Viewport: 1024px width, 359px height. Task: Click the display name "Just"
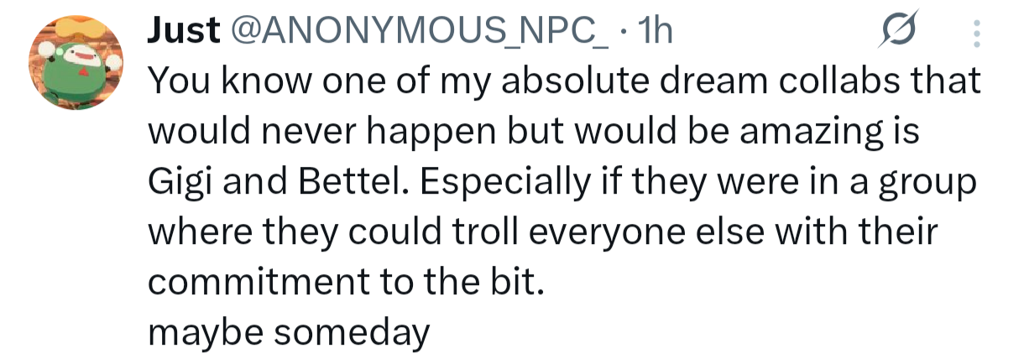click(x=182, y=32)
